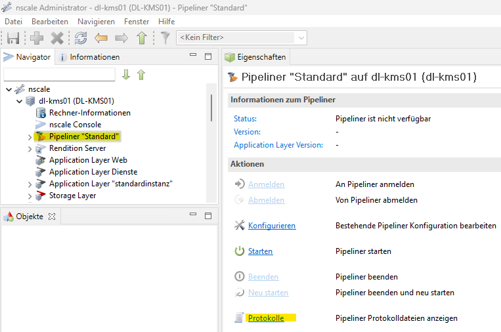Select Rechner-Informationen in the tree
This screenshot has width=501, height=332.
89,113
